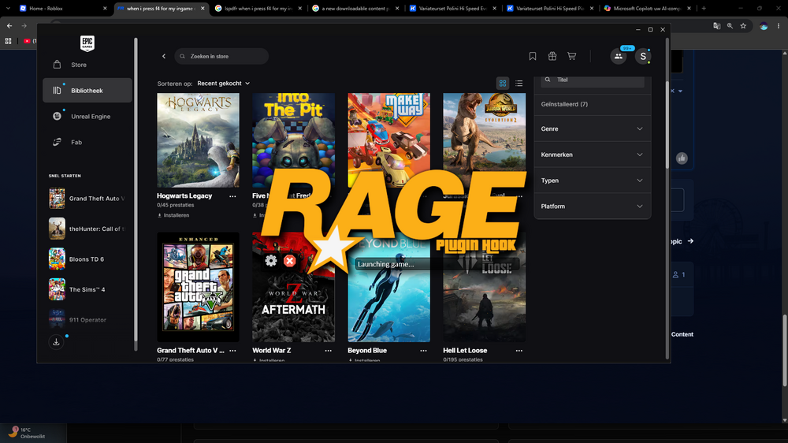Switch library to list view

(x=519, y=84)
